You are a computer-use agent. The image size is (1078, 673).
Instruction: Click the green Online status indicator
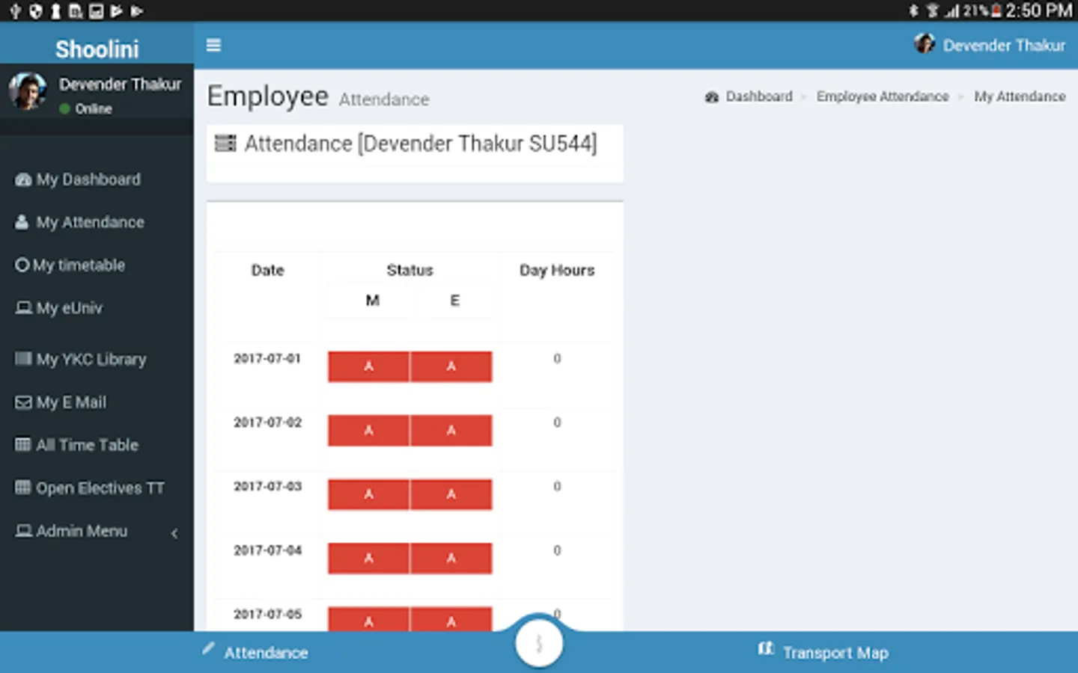tap(65, 109)
